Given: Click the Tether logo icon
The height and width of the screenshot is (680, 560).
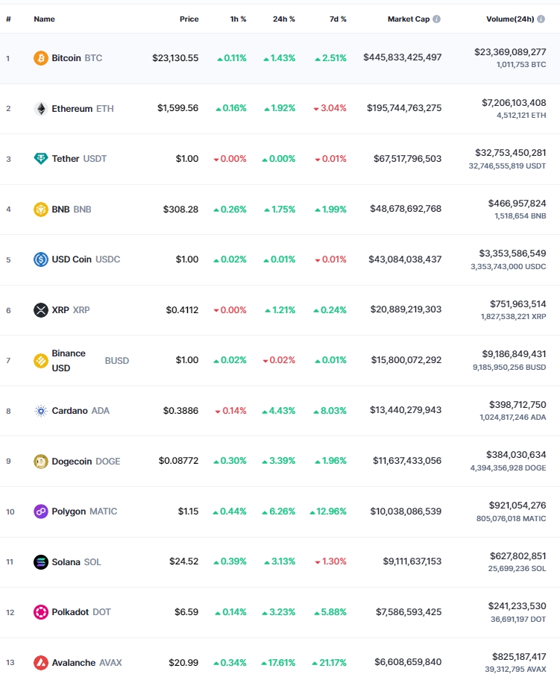Looking at the screenshot, I should tap(41, 159).
